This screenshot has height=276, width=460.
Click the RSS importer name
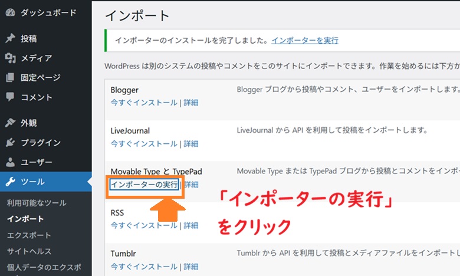pos(117,213)
